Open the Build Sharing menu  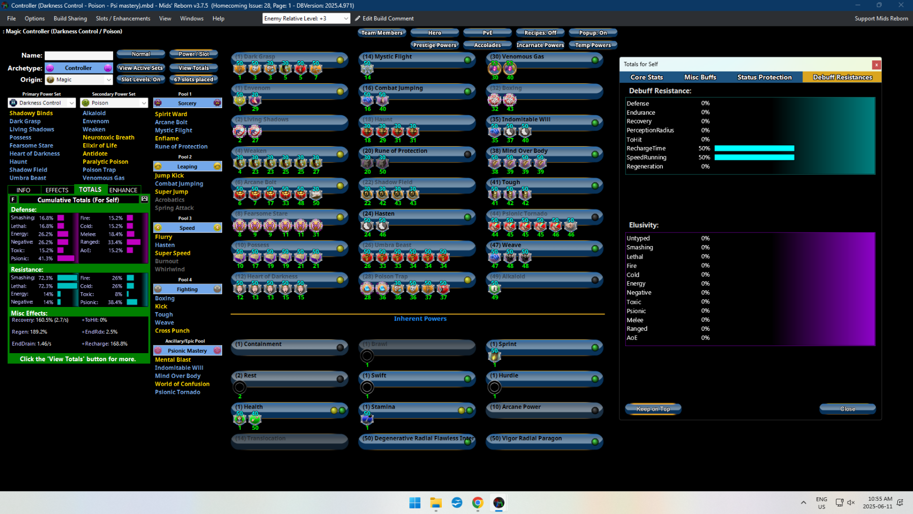coord(70,18)
